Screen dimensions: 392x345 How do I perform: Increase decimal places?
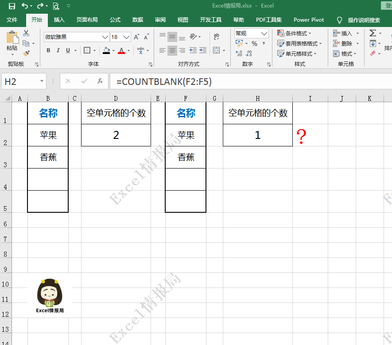pos(239,53)
